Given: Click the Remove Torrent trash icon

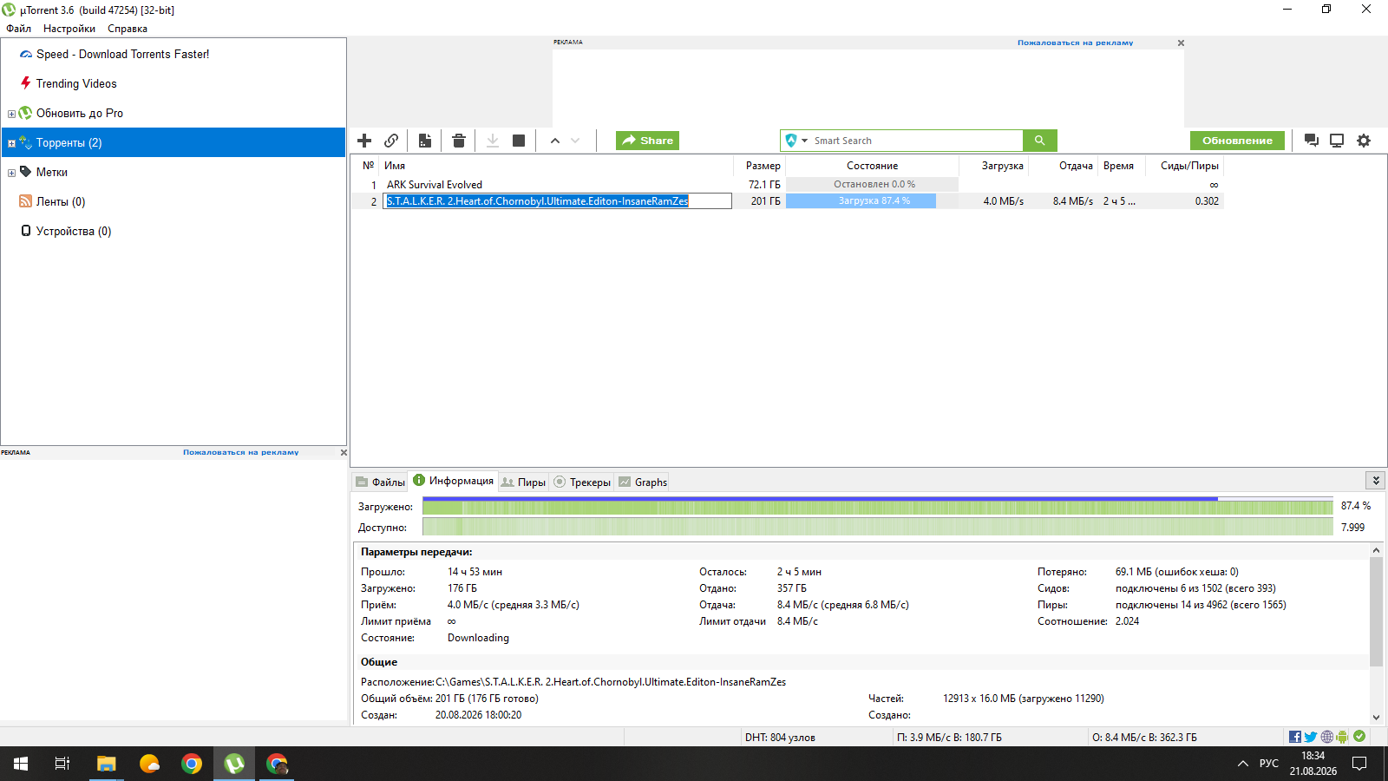Looking at the screenshot, I should [459, 141].
